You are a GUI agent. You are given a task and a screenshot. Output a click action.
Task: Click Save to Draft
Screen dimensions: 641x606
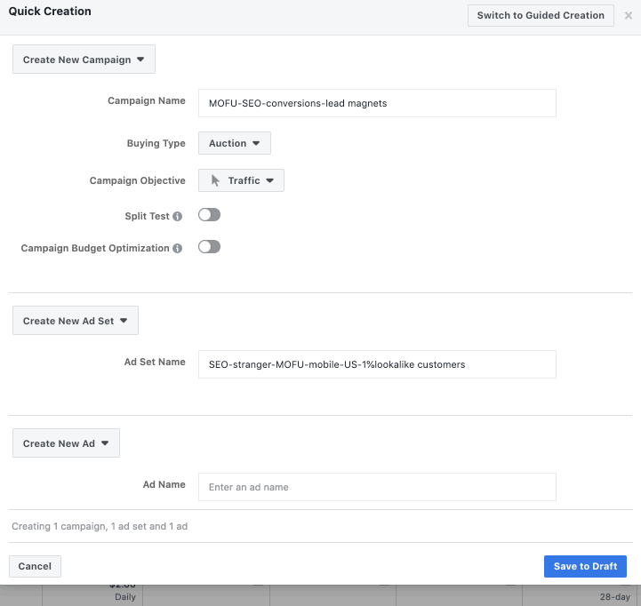click(585, 566)
